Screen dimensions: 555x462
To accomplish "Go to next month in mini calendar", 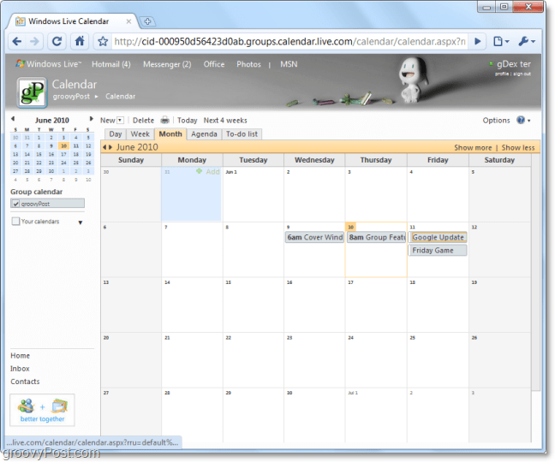I will 92,119.
